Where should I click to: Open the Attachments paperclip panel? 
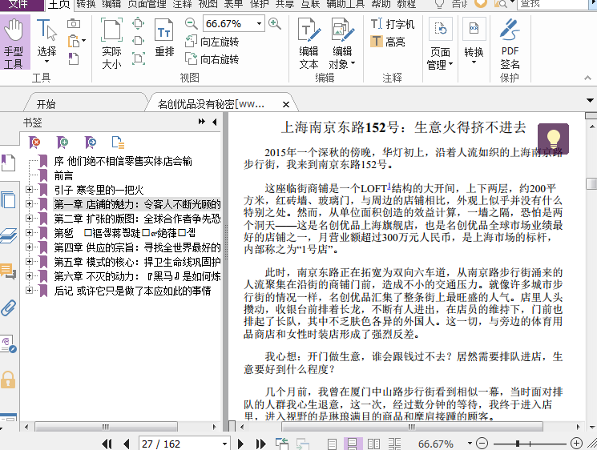point(8,307)
